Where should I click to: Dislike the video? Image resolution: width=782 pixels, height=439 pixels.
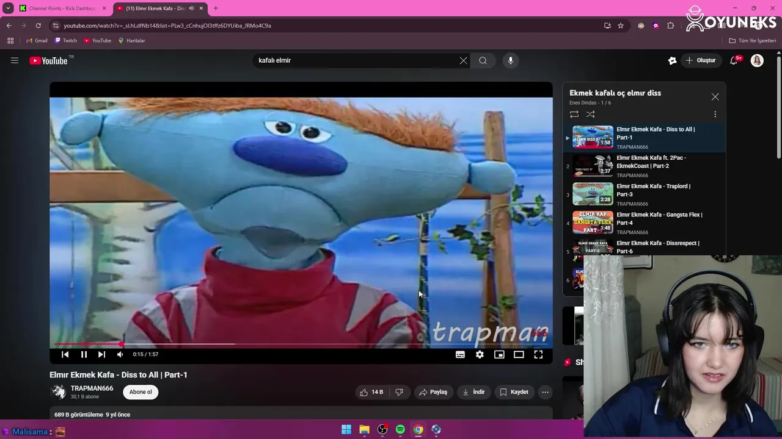399,392
